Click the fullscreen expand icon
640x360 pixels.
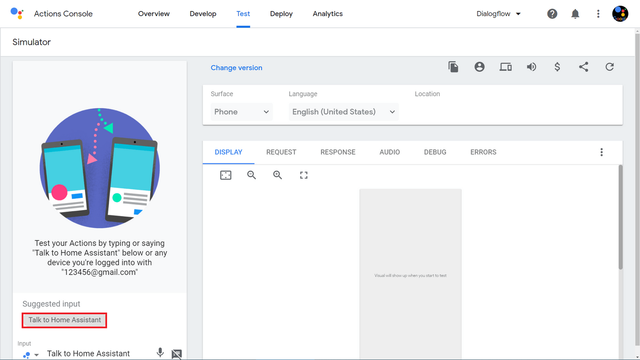[x=303, y=175]
